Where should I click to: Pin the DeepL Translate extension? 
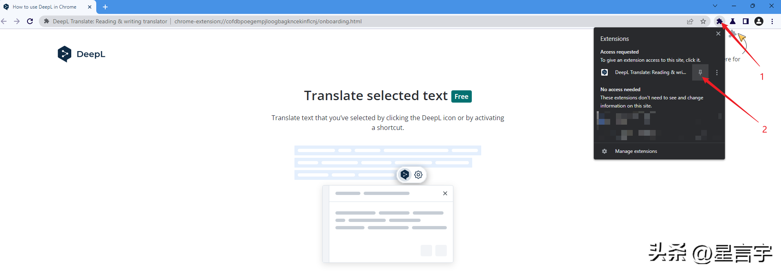(x=700, y=72)
